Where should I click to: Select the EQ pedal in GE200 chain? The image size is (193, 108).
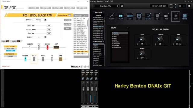(x=52, y=59)
